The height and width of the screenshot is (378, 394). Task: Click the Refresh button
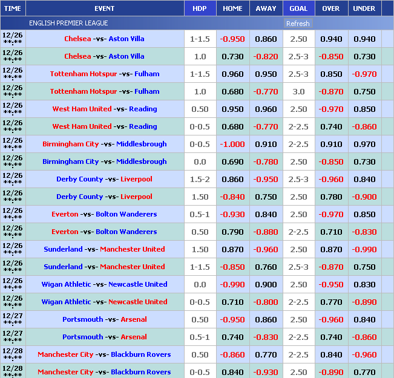[x=298, y=24]
